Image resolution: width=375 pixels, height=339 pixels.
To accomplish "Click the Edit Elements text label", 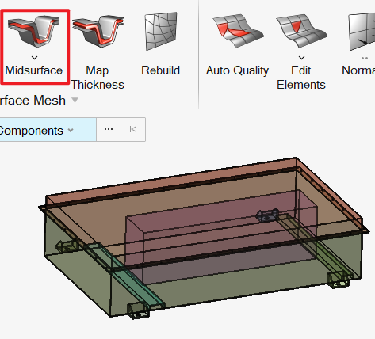I will click(x=301, y=78).
